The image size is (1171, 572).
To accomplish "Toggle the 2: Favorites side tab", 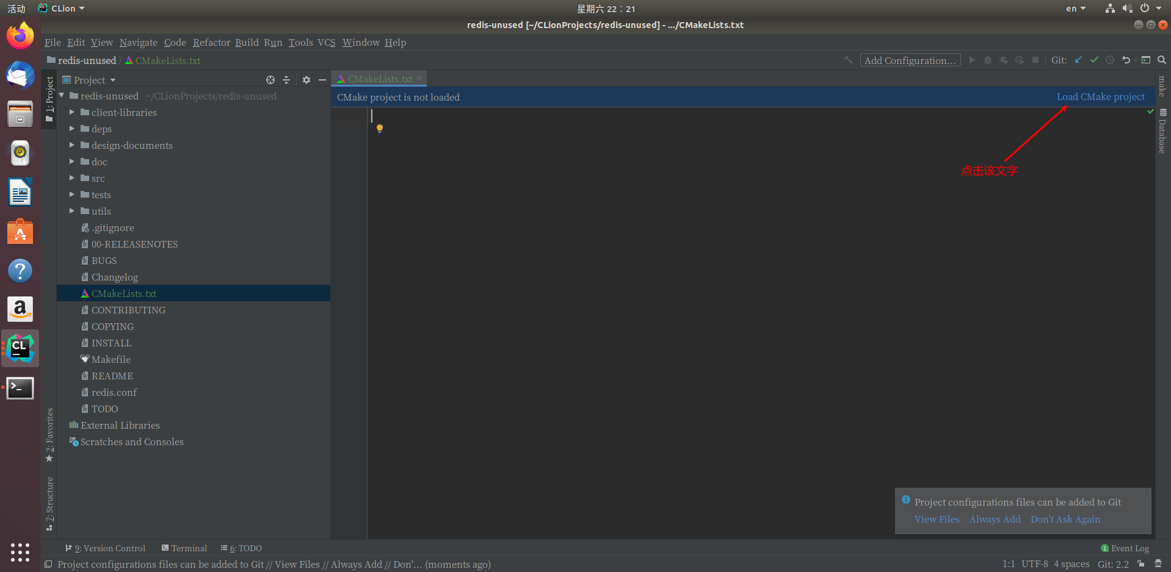I will pyautogui.click(x=49, y=435).
